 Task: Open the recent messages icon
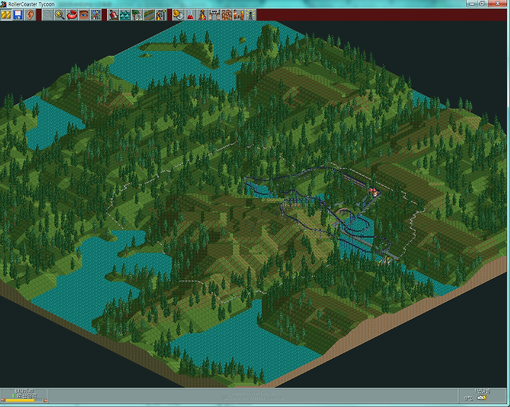pyautogui.click(x=251, y=15)
